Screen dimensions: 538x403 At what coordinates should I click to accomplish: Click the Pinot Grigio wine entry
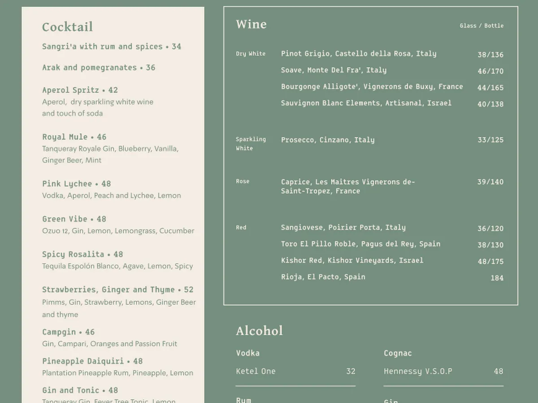pyautogui.click(x=358, y=54)
